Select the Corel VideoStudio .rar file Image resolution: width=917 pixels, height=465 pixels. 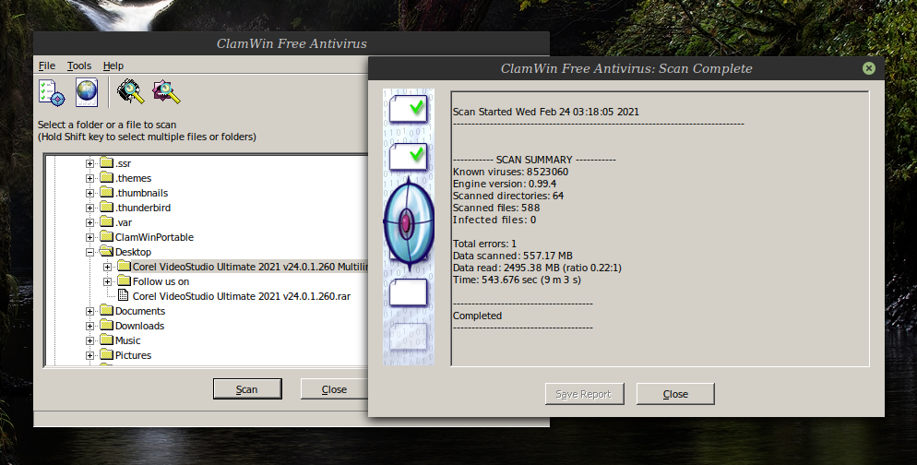point(242,296)
